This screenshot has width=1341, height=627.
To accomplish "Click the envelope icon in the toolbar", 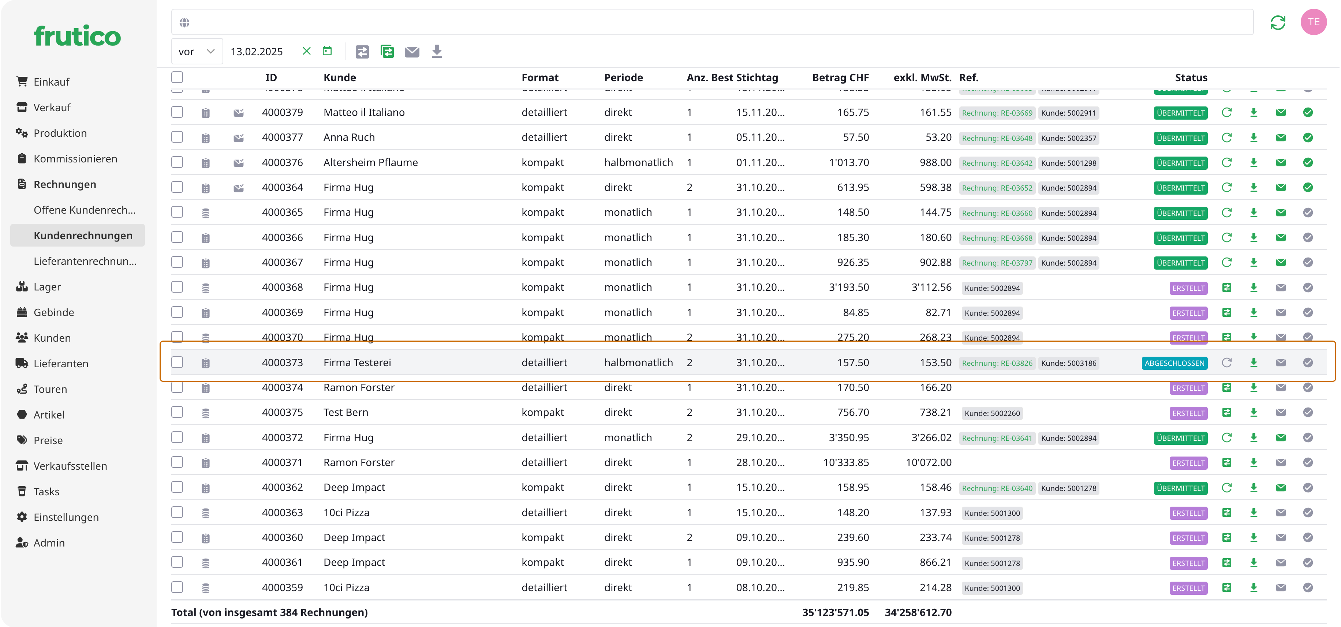I will (412, 52).
